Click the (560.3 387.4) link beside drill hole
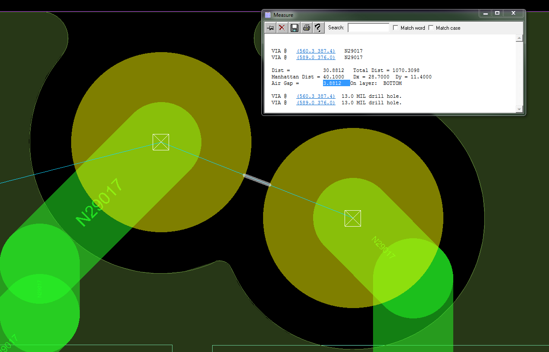 click(316, 97)
